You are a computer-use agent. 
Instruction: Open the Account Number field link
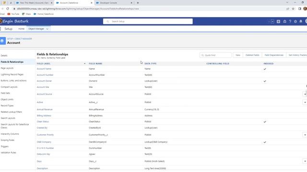coord(45,75)
